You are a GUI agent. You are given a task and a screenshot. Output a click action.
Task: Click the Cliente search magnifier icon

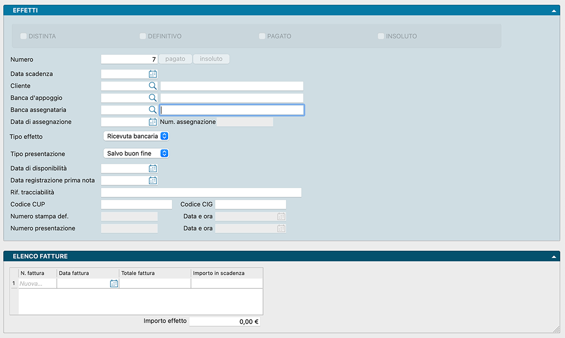click(x=152, y=86)
